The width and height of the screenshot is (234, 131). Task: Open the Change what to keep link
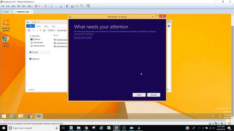tap(83, 38)
